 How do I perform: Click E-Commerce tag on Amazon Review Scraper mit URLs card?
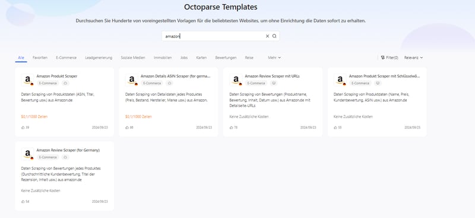pos(256,83)
